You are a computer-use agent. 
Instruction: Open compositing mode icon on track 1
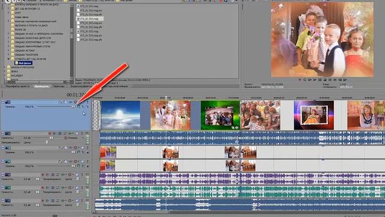click(x=79, y=107)
